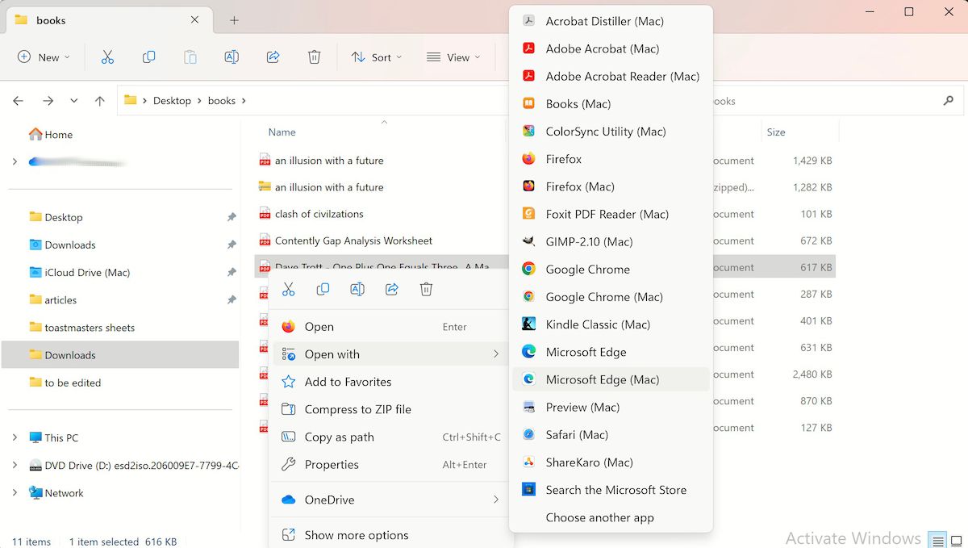Click Show more options in the context menu
This screenshot has height=548, width=968.
pos(357,534)
